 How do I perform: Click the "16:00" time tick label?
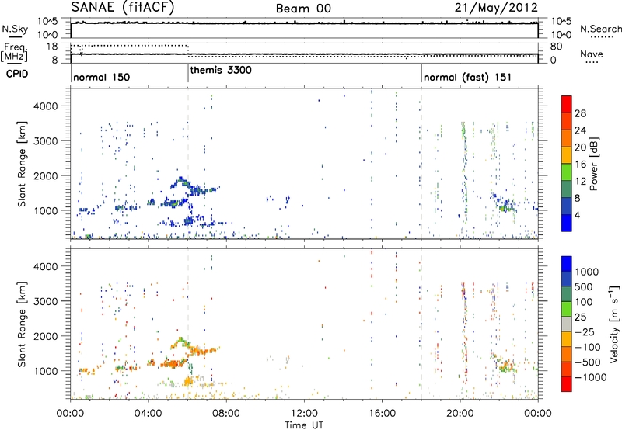tap(382, 414)
